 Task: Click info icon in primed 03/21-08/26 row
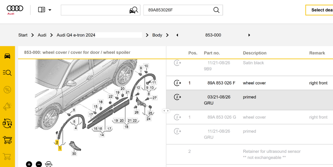177,97
